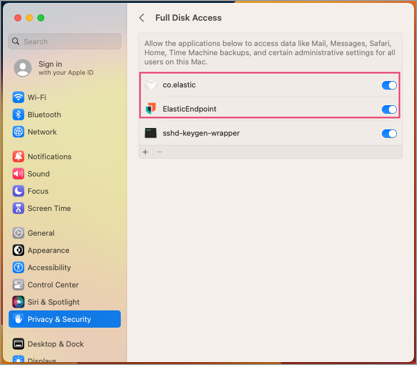Click the Search settings field
The image size is (417, 365).
(64, 41)
